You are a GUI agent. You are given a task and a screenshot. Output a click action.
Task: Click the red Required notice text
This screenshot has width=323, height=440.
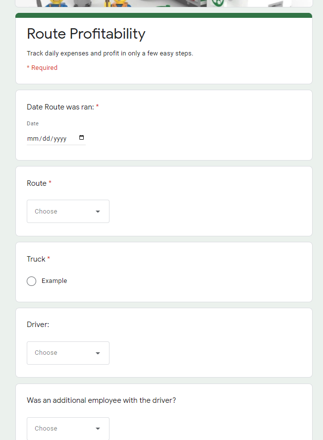(x=42, y=67)
